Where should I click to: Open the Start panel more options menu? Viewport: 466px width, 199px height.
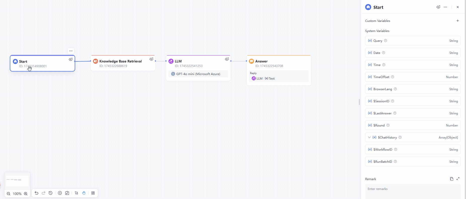[x=445, y=7]
